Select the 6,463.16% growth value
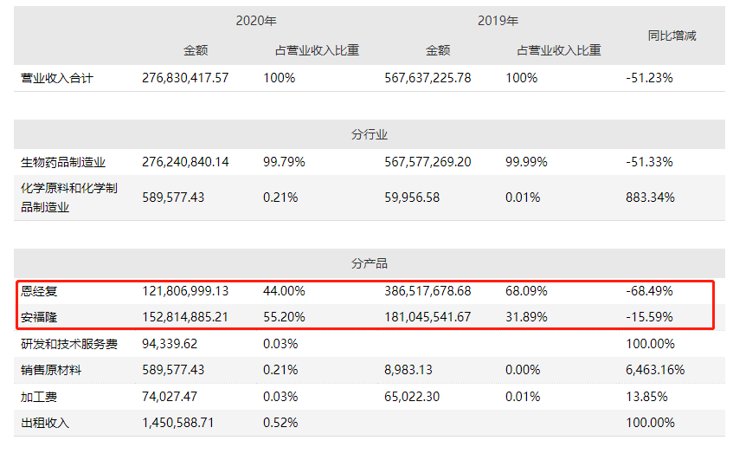The image size is (733, 460). pyautogui.click(x=654, y=370)
